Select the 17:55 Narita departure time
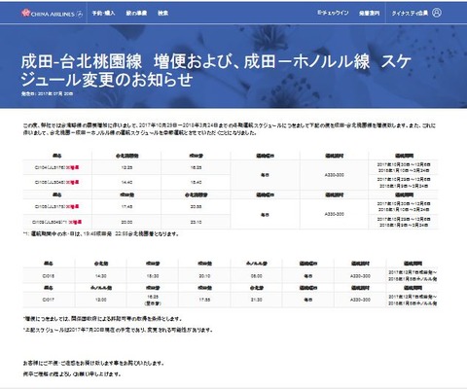The image size is (467, 389). click(204, 300)
